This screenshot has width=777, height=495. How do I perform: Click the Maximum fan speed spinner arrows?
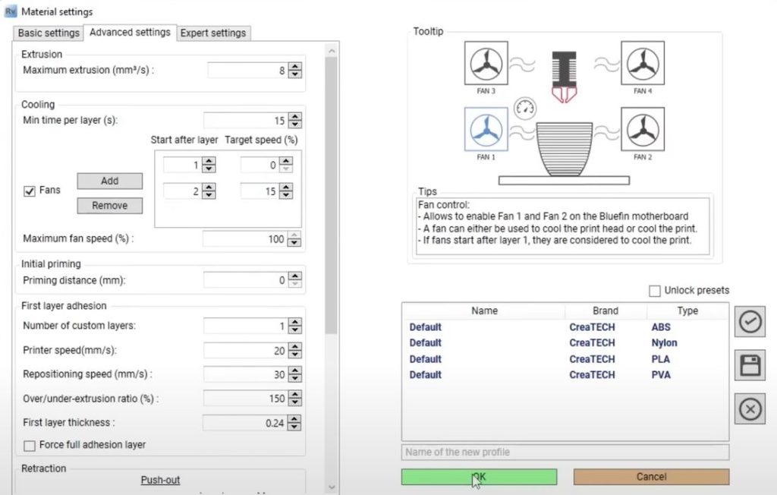295,239
